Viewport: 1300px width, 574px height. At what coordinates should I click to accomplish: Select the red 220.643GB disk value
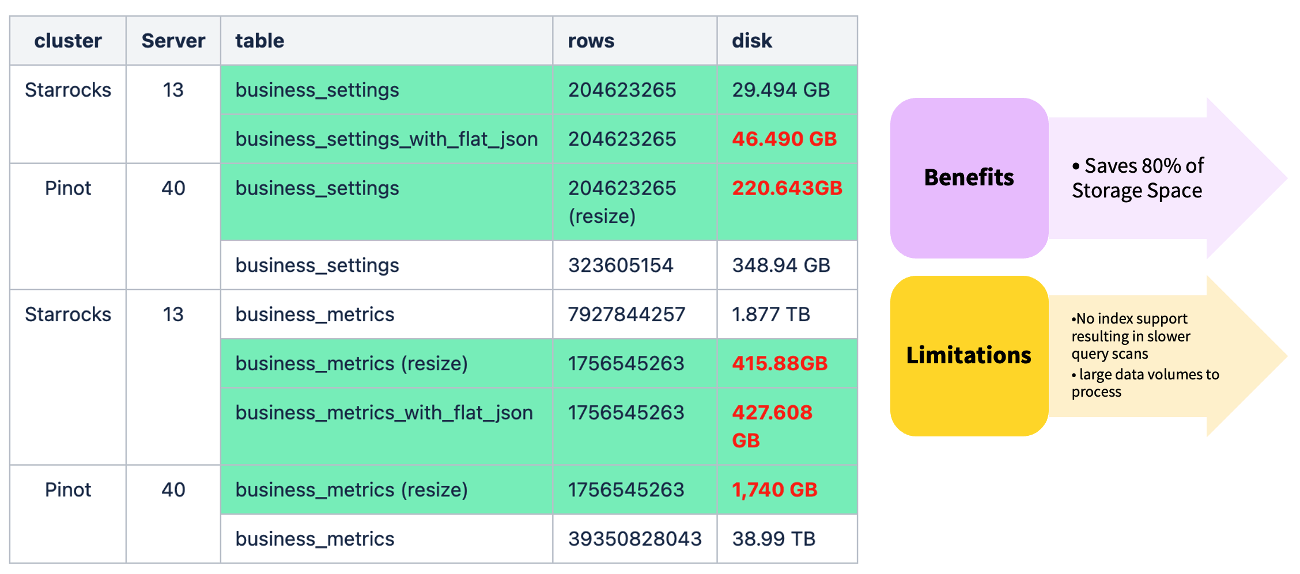787,188
